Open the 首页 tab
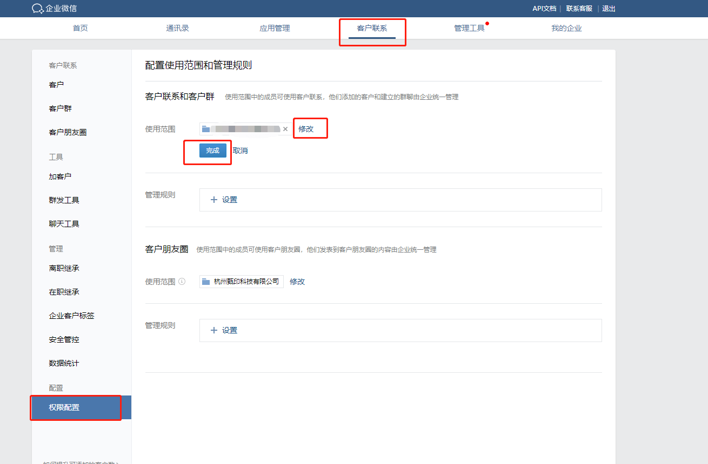Screen dimensions: 708x464 [x=80, y=28]
